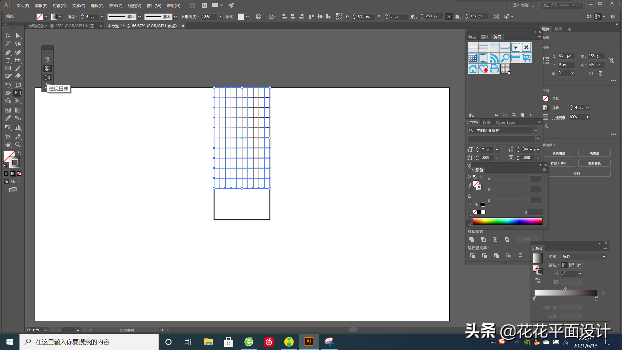Switch to the 色板 panel tab

point(472,37)
